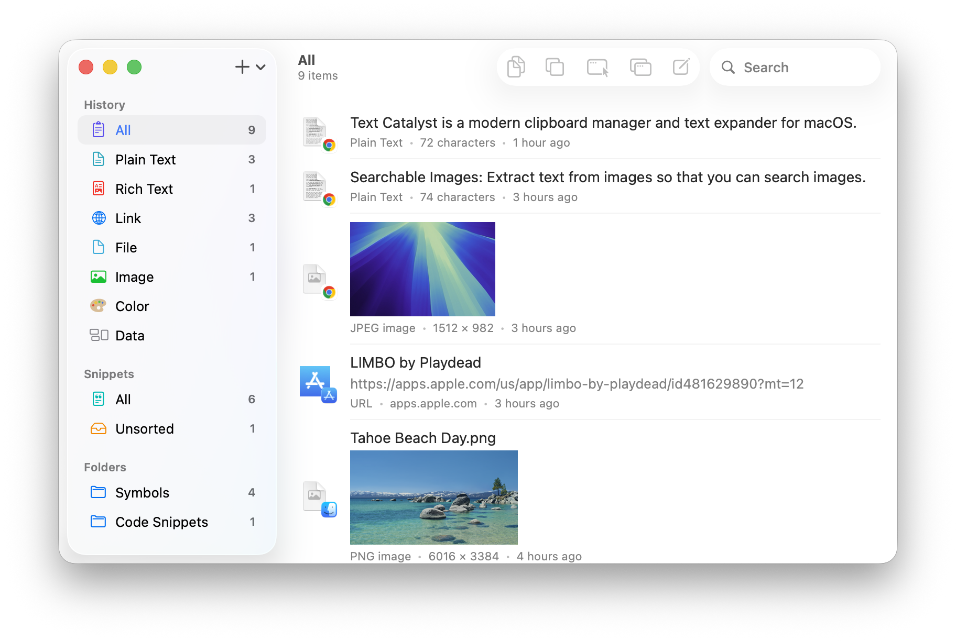Click the stacked windows toolbar icon

(640, 67)
